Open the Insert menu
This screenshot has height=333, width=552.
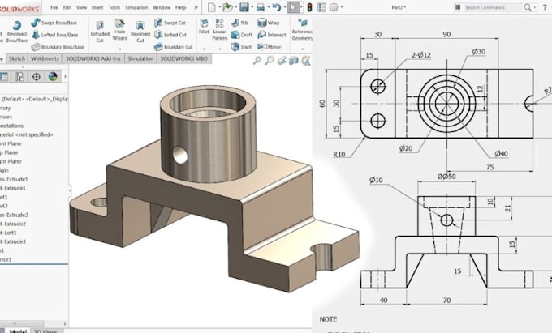point(97,7)
